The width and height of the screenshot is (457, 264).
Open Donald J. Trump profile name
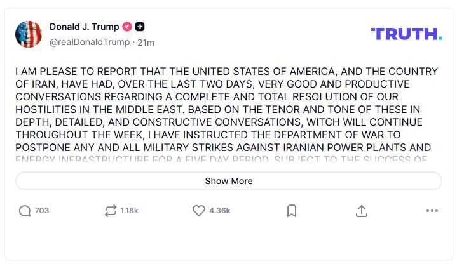(x=85, y=27)
